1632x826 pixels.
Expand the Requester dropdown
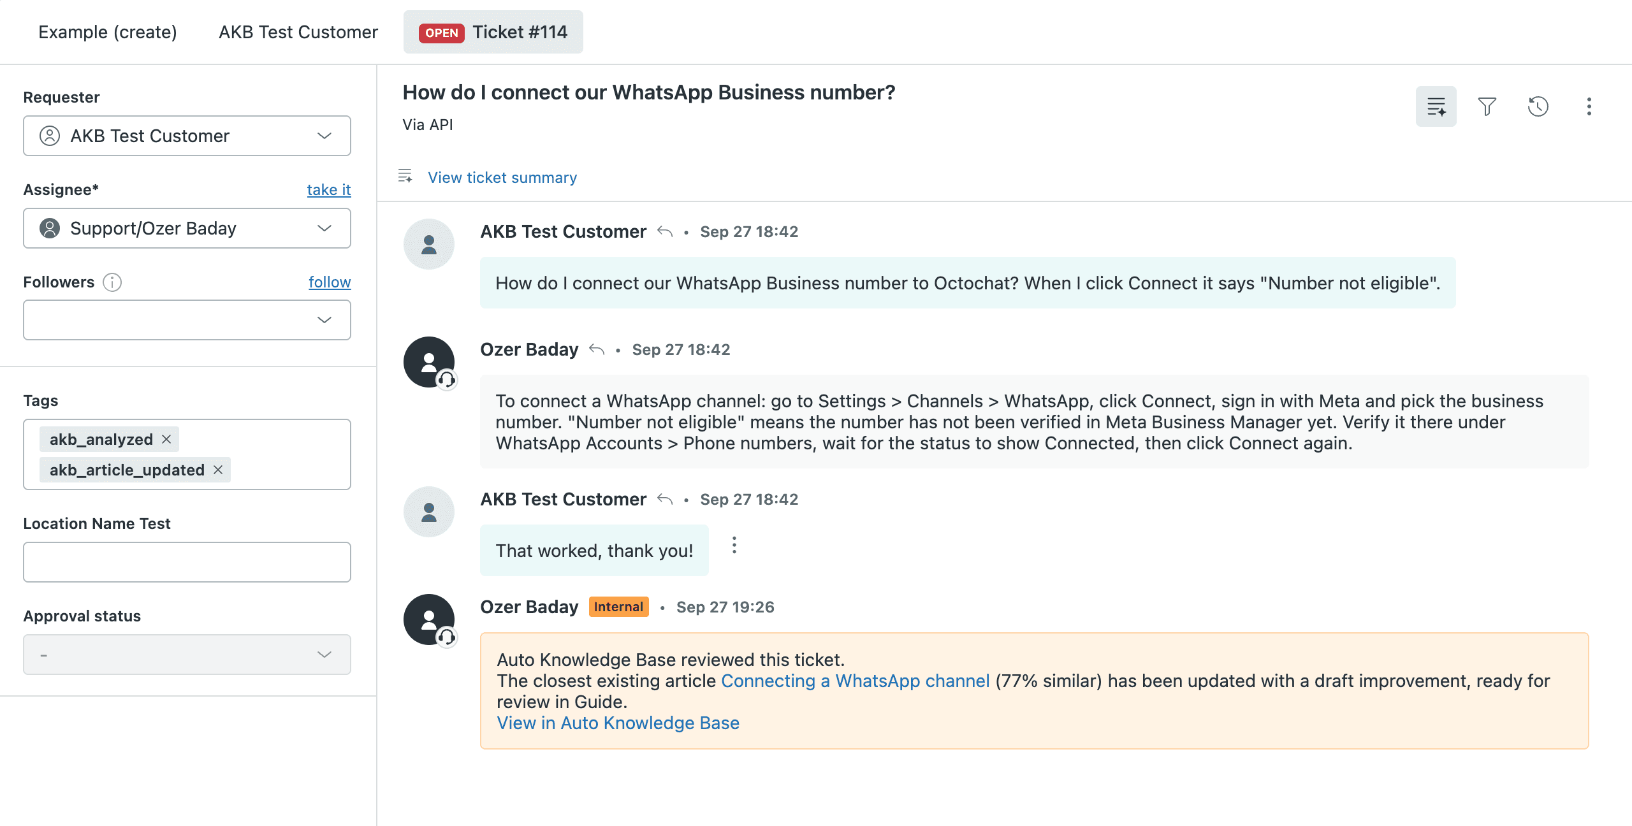coord(187,136)
